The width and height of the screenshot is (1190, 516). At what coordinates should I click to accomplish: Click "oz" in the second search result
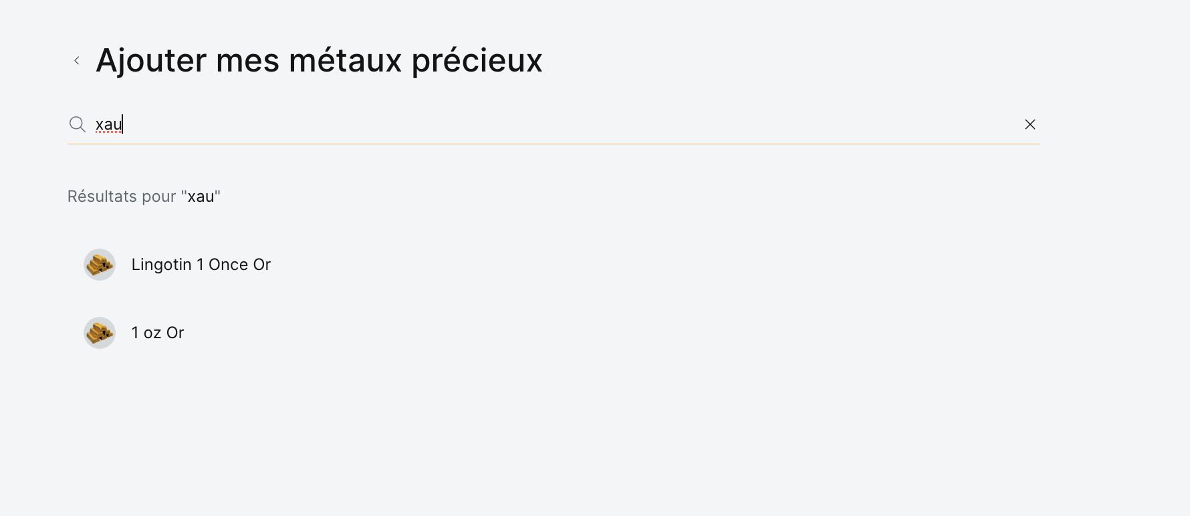152,333
